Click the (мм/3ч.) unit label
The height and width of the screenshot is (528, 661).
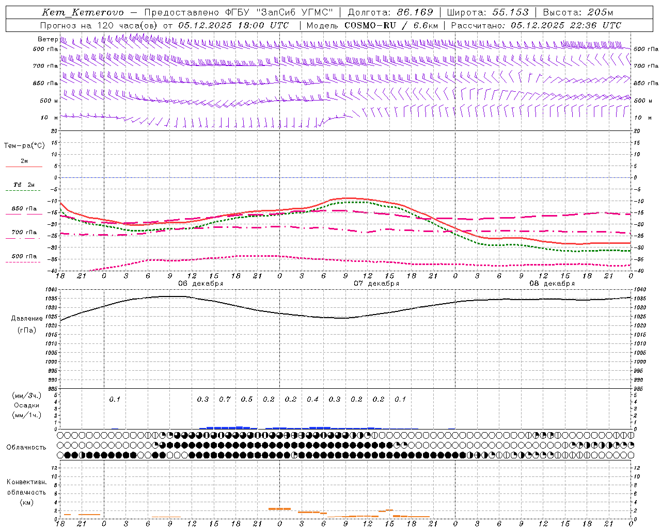(x=27, y=395)
